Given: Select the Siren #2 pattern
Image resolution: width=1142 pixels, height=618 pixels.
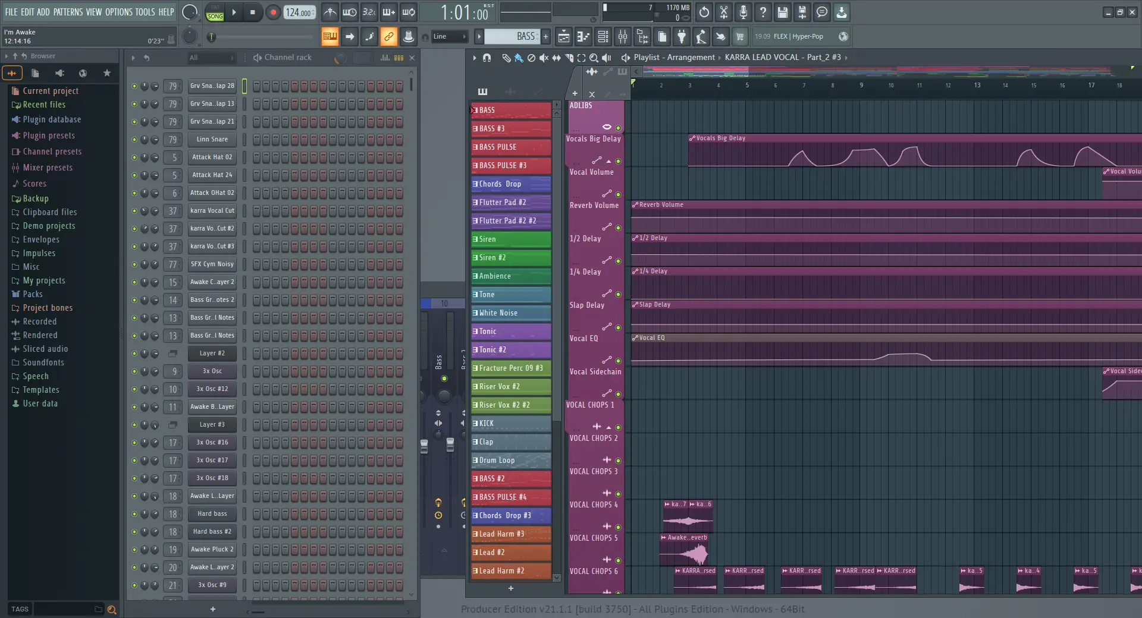Looking at the screenshot, I should tap(511, 258).
